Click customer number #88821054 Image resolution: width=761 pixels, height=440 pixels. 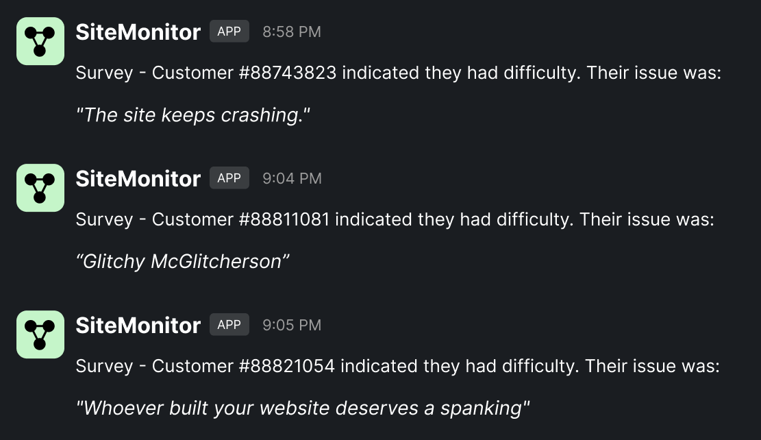tap(287, 367)
